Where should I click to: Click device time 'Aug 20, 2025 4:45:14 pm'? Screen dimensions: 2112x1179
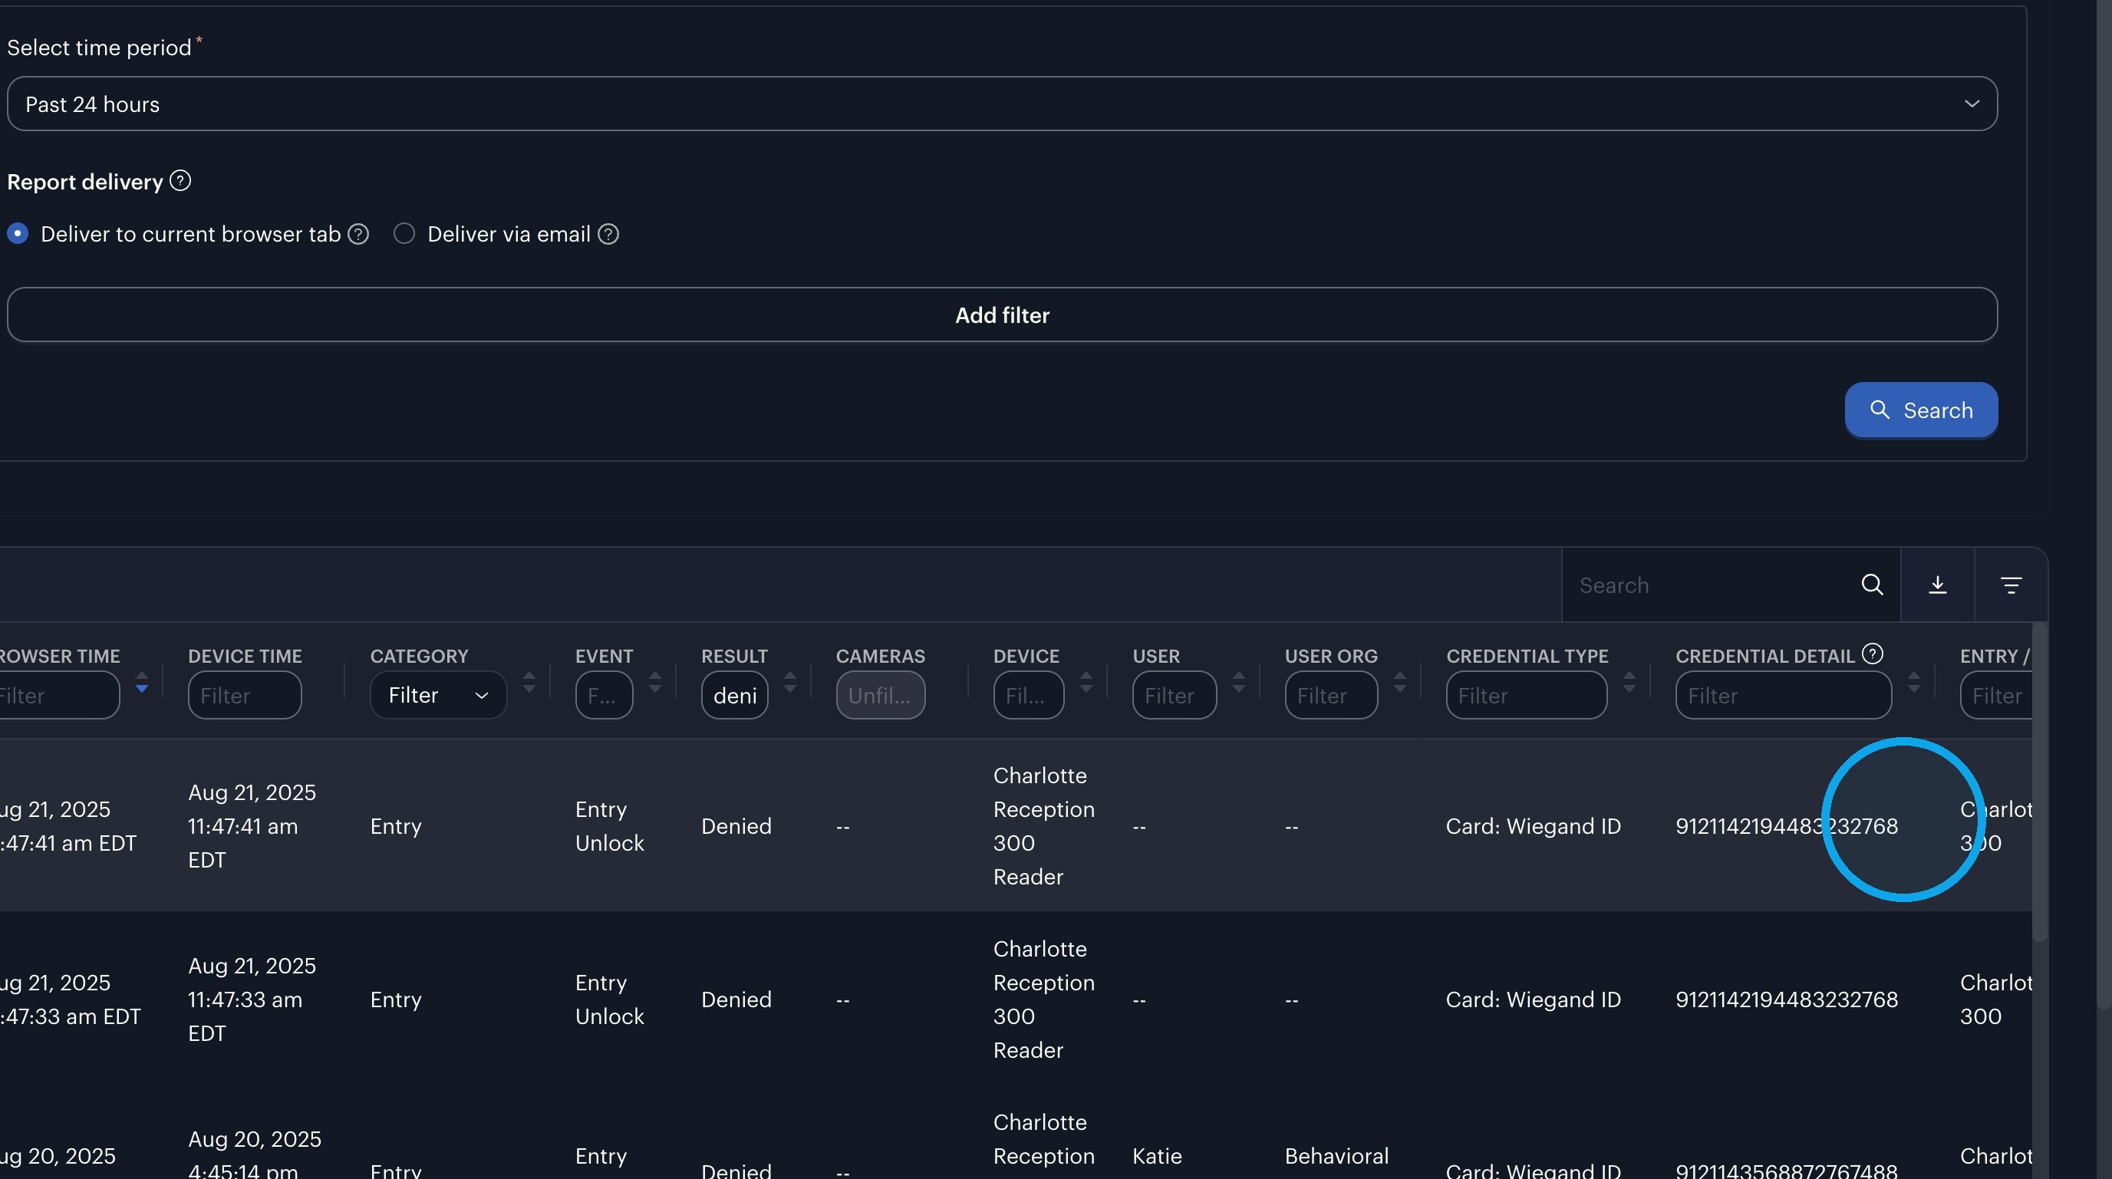[x=255, y=1155]
